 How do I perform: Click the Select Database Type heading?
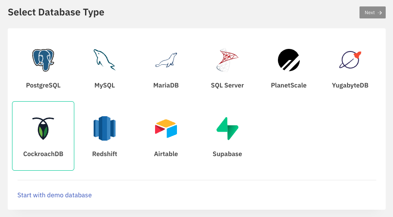pyautogui.click(x=56, y=12)
